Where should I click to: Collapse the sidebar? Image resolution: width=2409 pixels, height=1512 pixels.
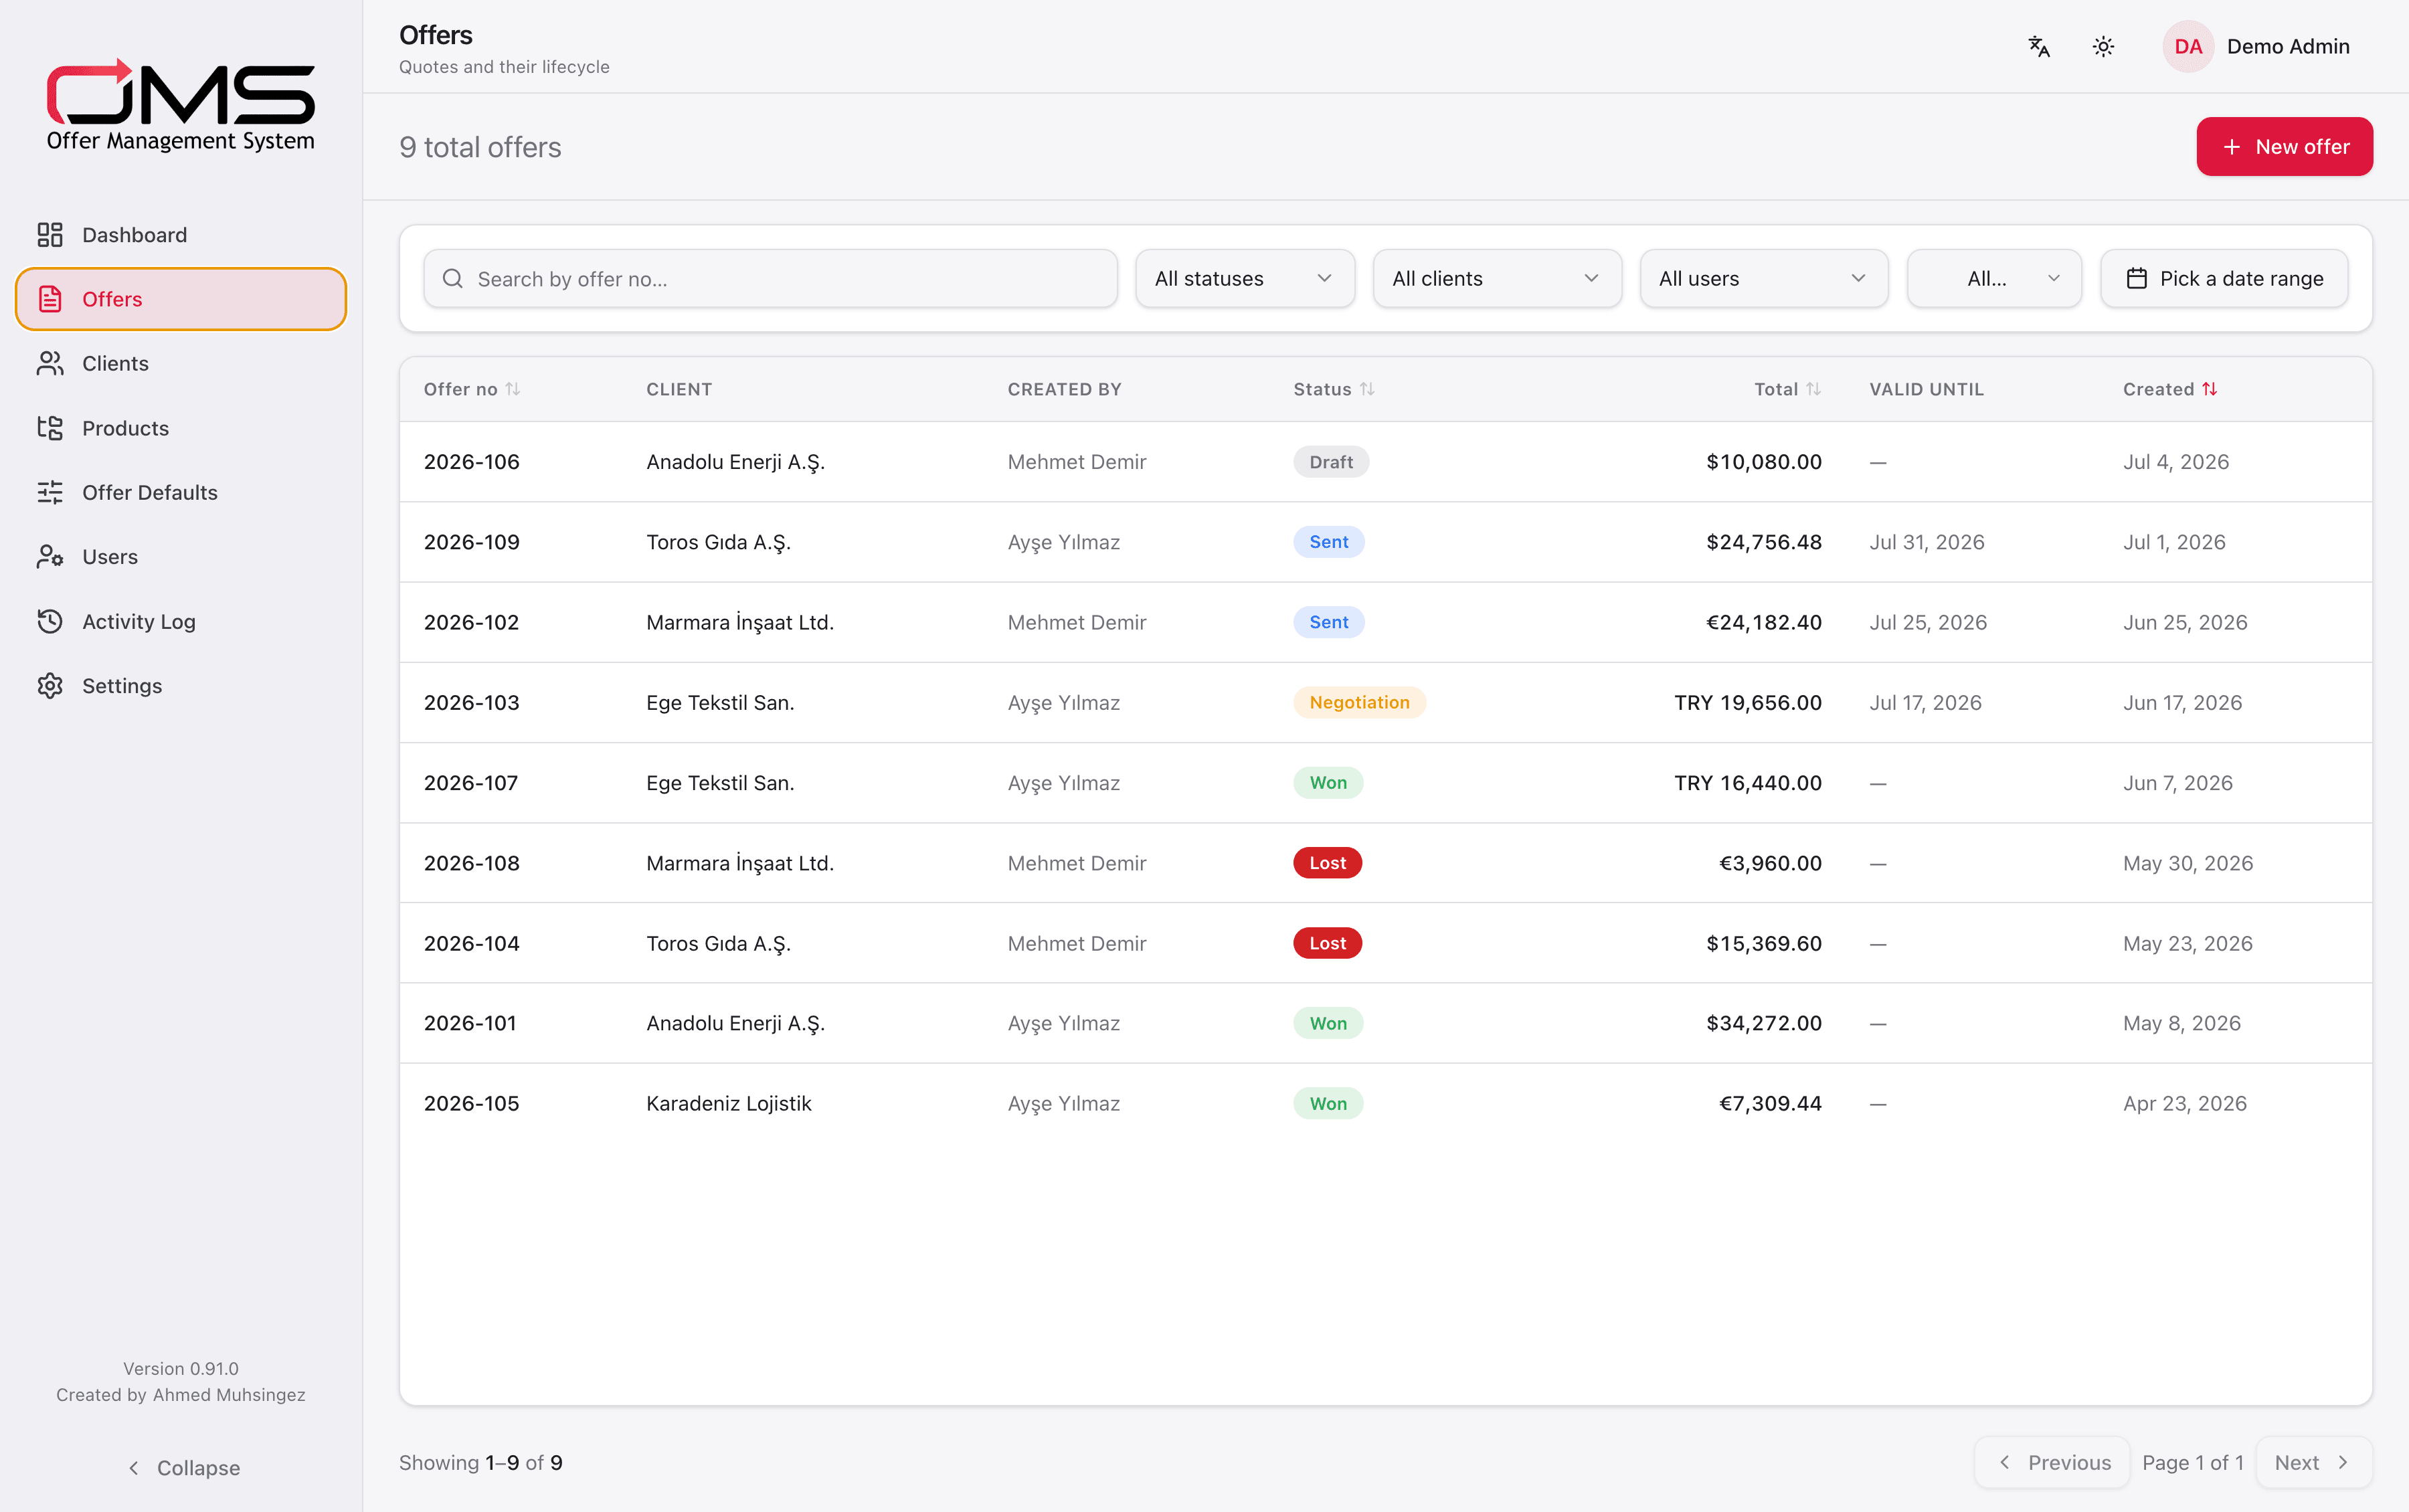point(181,1468)
